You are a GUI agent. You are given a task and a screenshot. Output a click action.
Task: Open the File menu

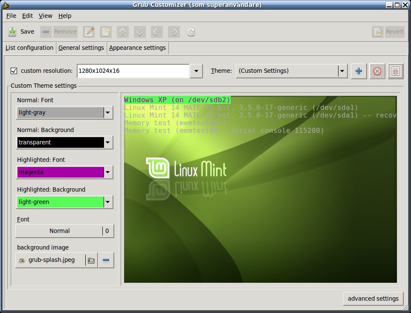tap(11, 16)
